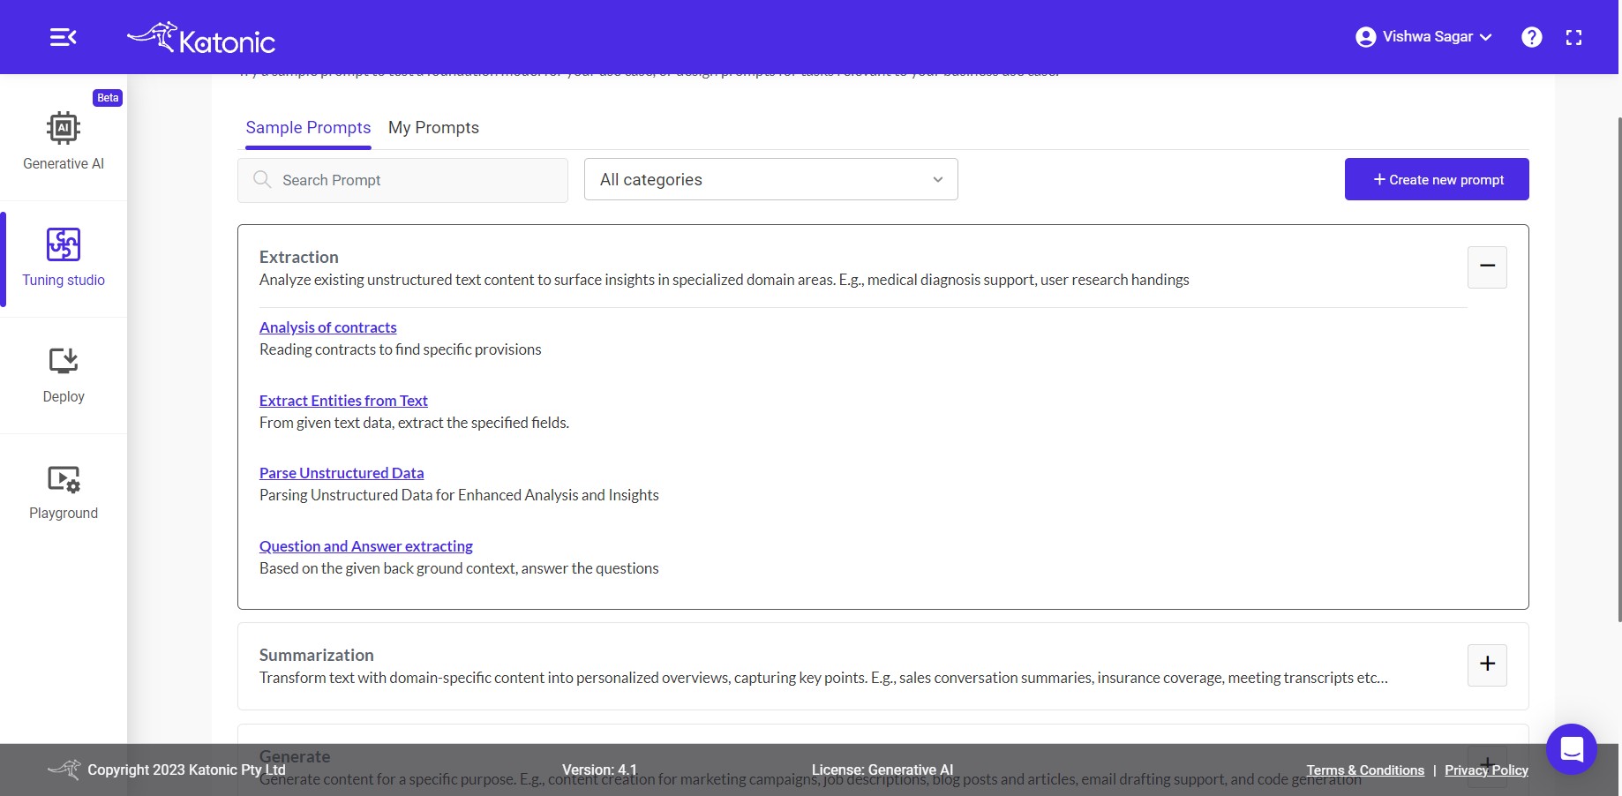Screen dimensions: 1622x796
Task: Click 'Parsing Unstructured Data for Enhanced Analysis' description
Action: (x=459, y=495)
